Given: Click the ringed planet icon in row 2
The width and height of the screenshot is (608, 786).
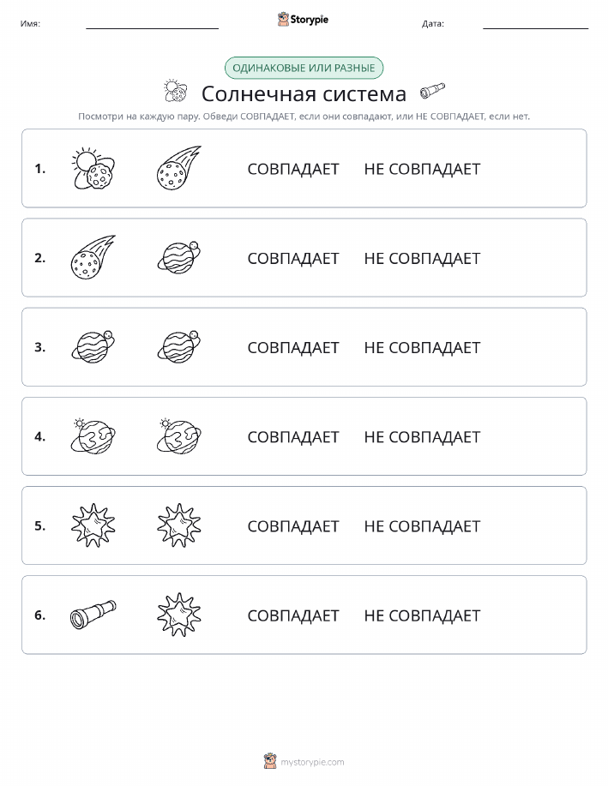Looking at the screenshot, I should 179,258.
